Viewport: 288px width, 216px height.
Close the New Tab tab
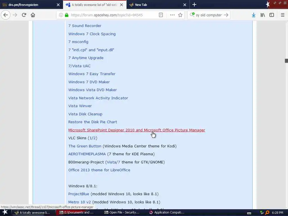pyautogui.click(x=185, y=5)
